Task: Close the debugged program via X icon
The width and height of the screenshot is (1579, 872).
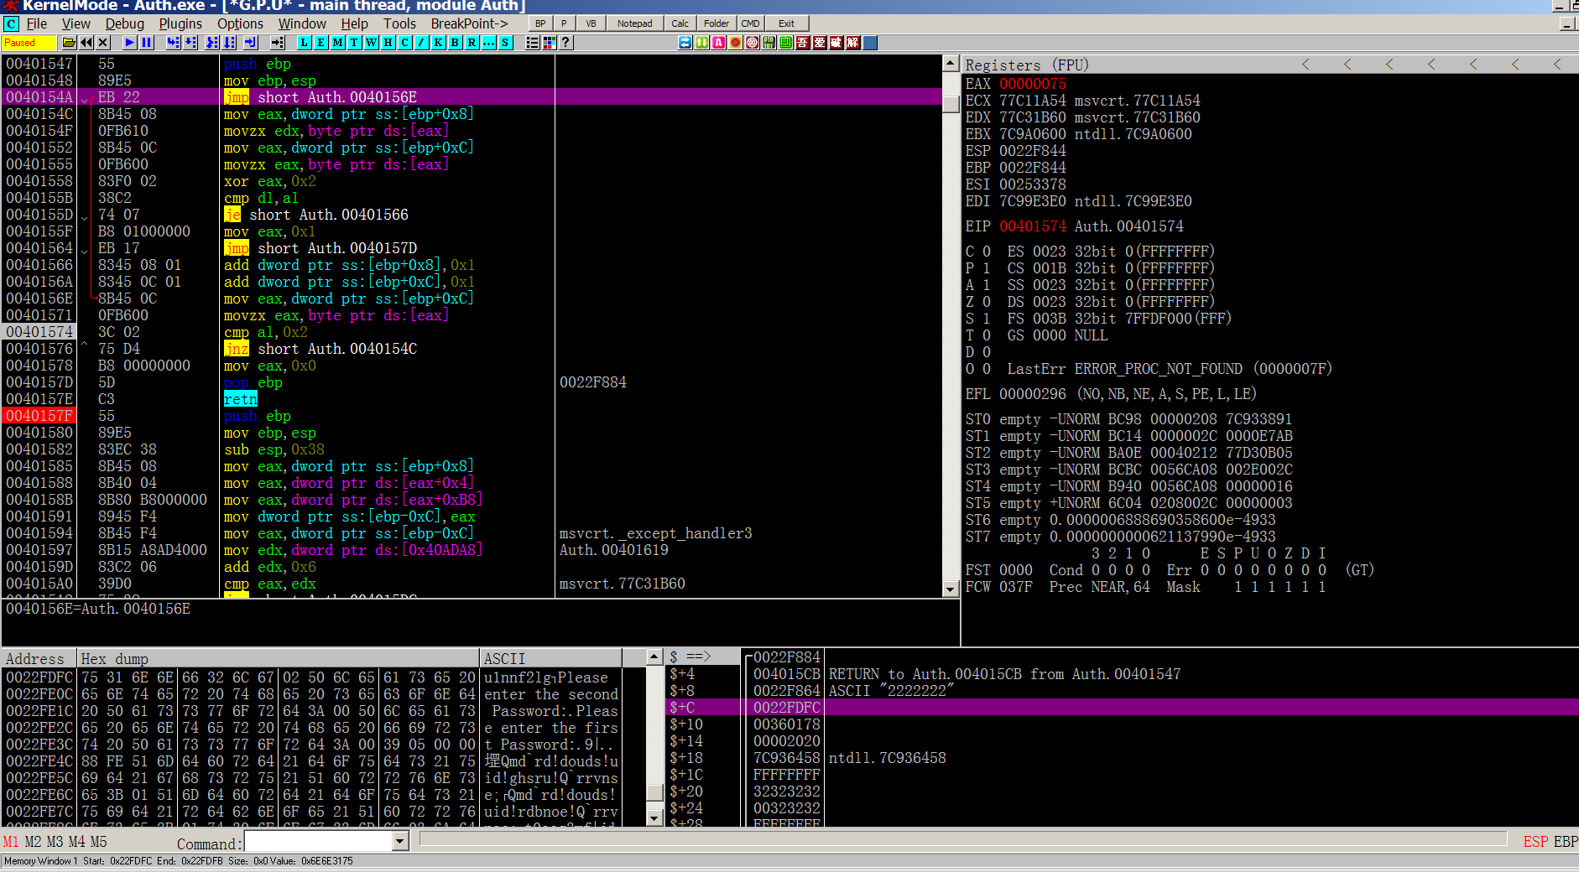Action: click(103, 43)
